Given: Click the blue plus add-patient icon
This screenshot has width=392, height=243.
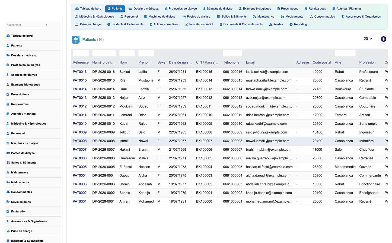Looking at the screenshot, I should point(383,39).
